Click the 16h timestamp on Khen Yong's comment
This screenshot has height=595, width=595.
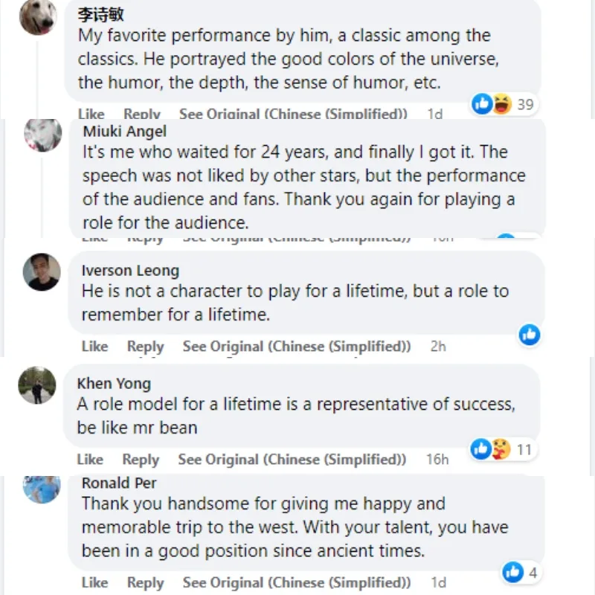coord(437,460)
